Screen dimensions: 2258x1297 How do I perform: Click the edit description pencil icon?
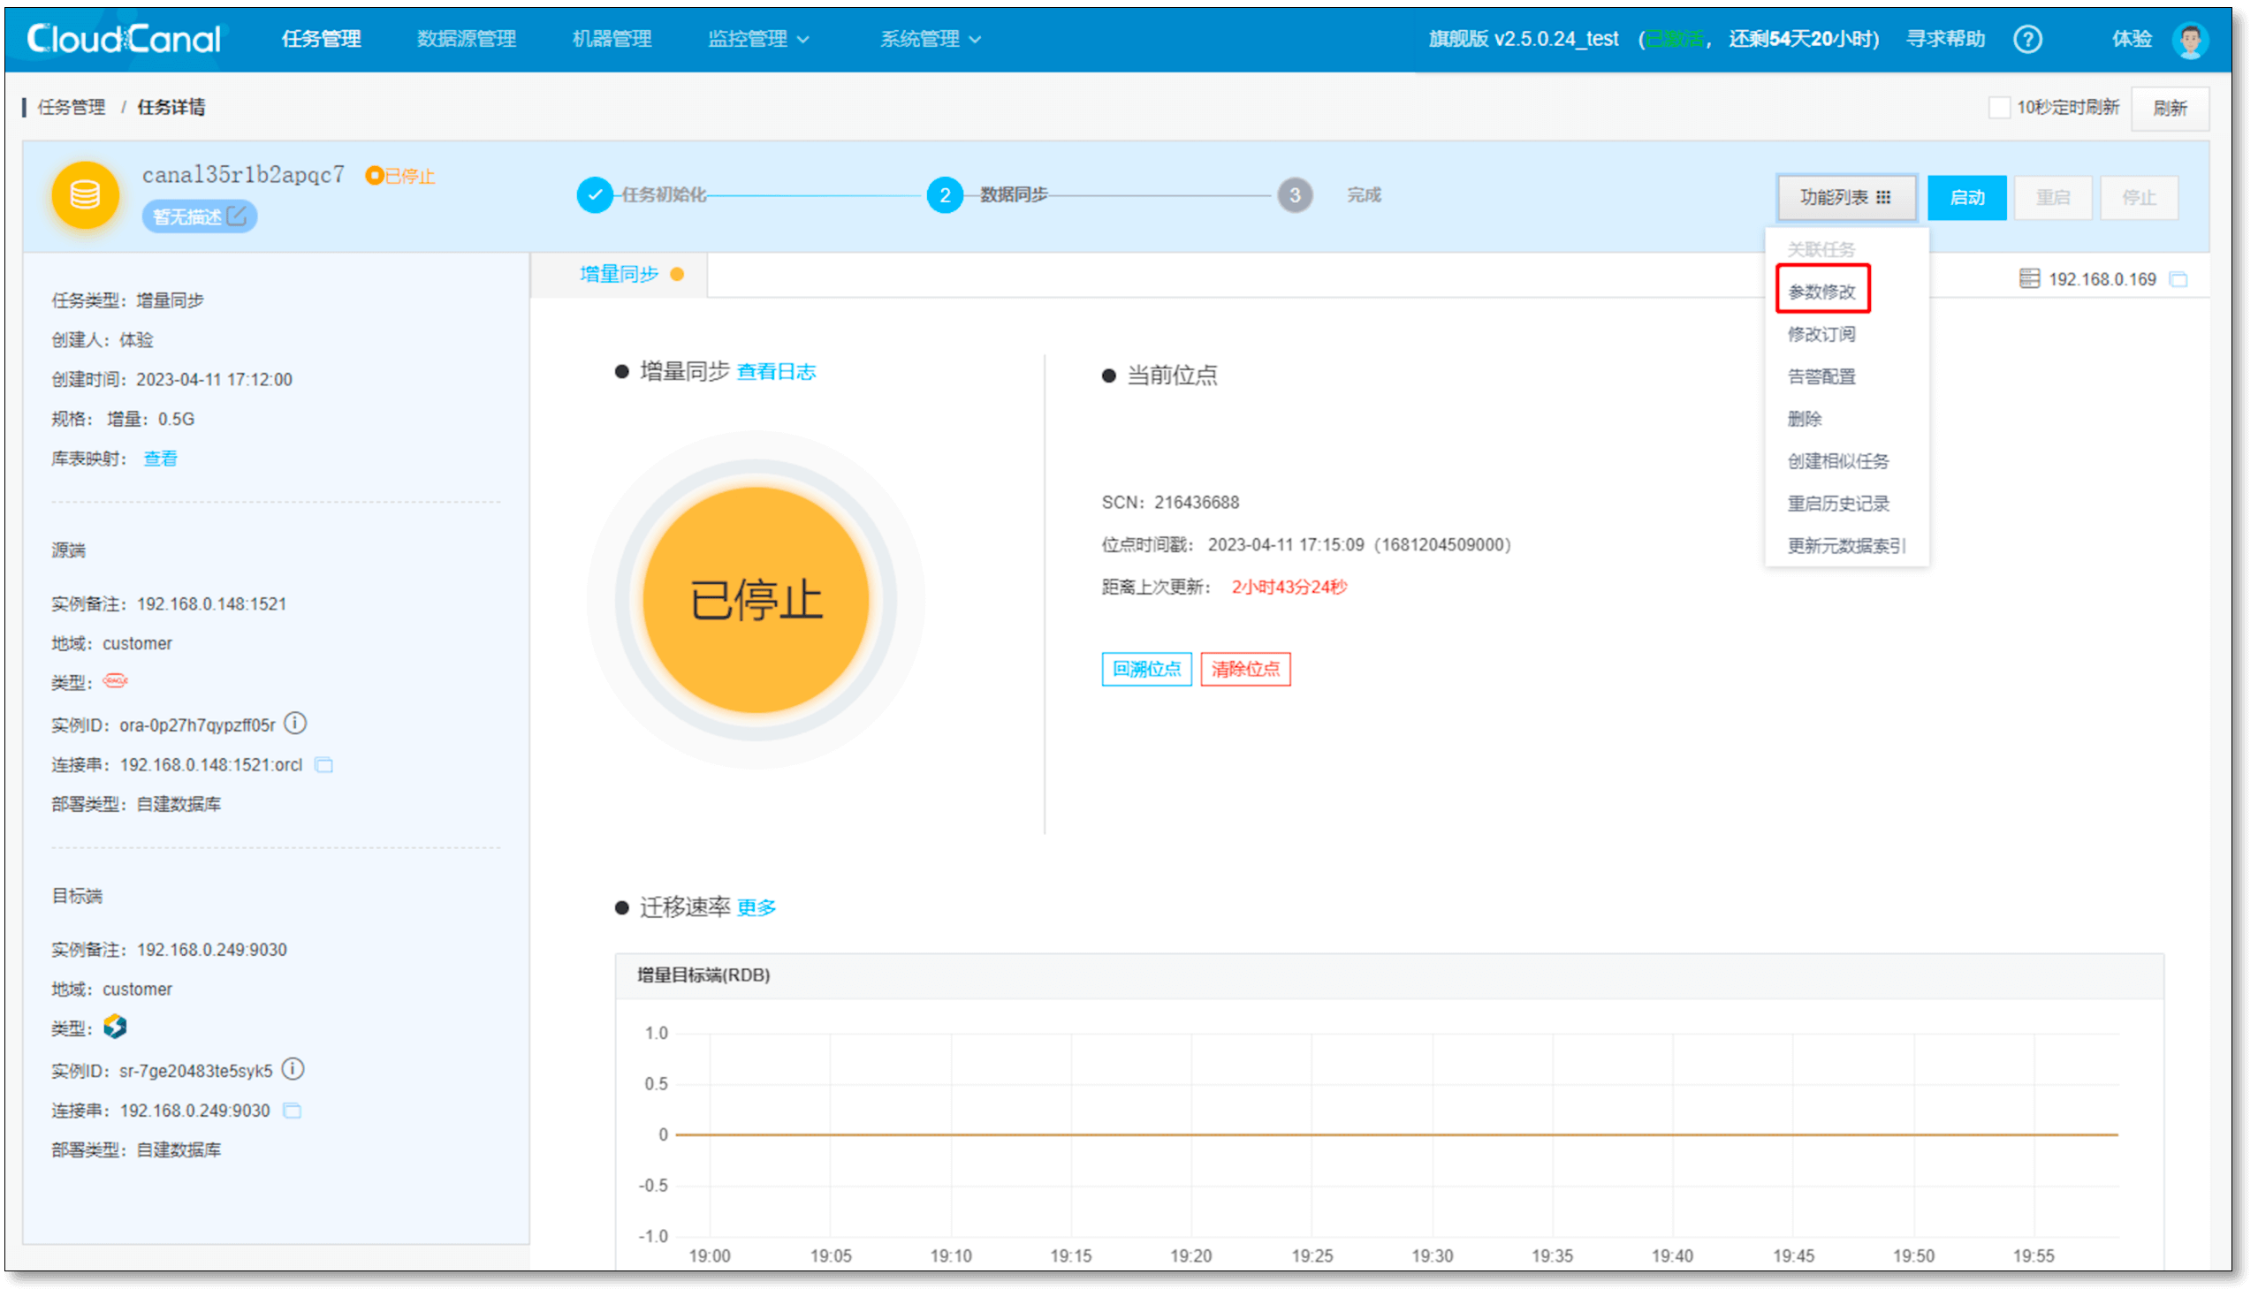pyautogui.click(x=236, y=216)
